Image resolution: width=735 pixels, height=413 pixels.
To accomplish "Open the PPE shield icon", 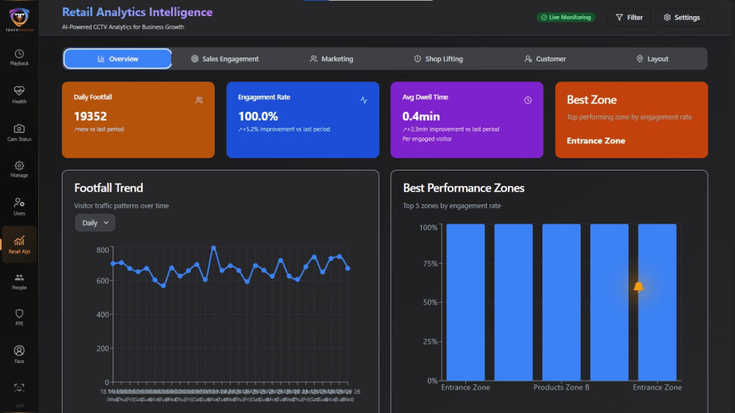I will pos(19,317).
